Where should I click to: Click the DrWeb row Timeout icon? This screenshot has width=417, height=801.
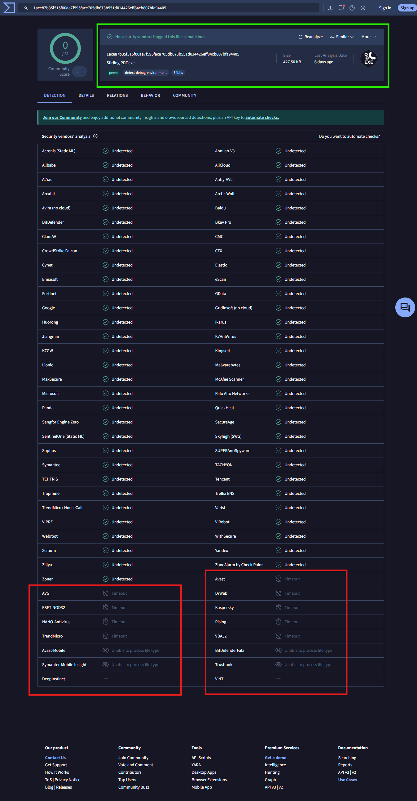click(279, 593)
